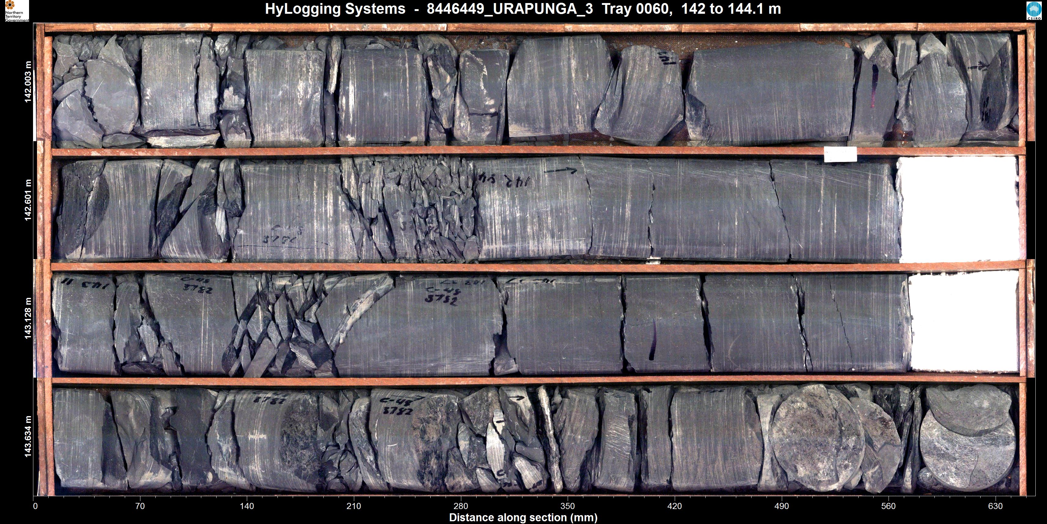Click the 0 mm axis marker
This screenshot has height=524, width=1047.
pyautogui.click(x=35, y=506)
